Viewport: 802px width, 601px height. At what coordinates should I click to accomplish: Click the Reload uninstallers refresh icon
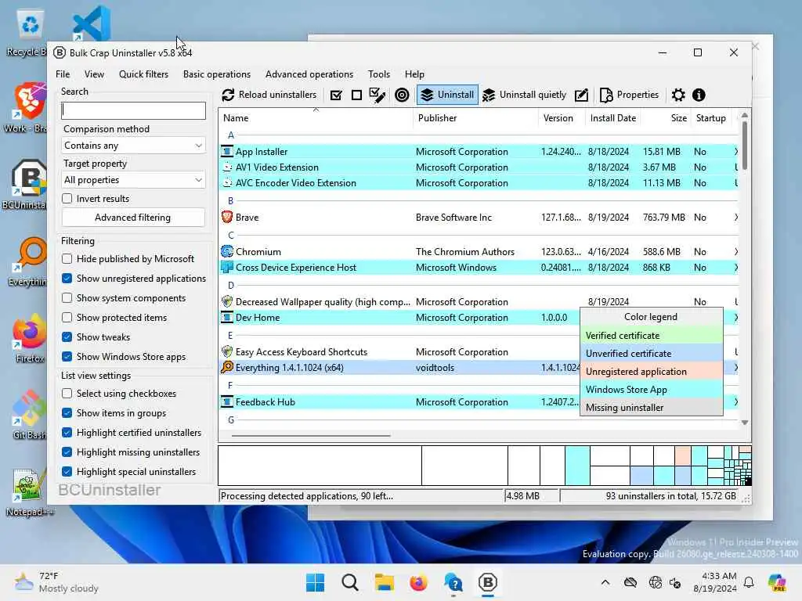coord(228,95)
